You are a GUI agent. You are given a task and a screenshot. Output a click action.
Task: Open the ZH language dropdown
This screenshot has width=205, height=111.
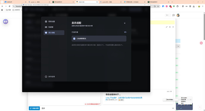pos(168,15)
